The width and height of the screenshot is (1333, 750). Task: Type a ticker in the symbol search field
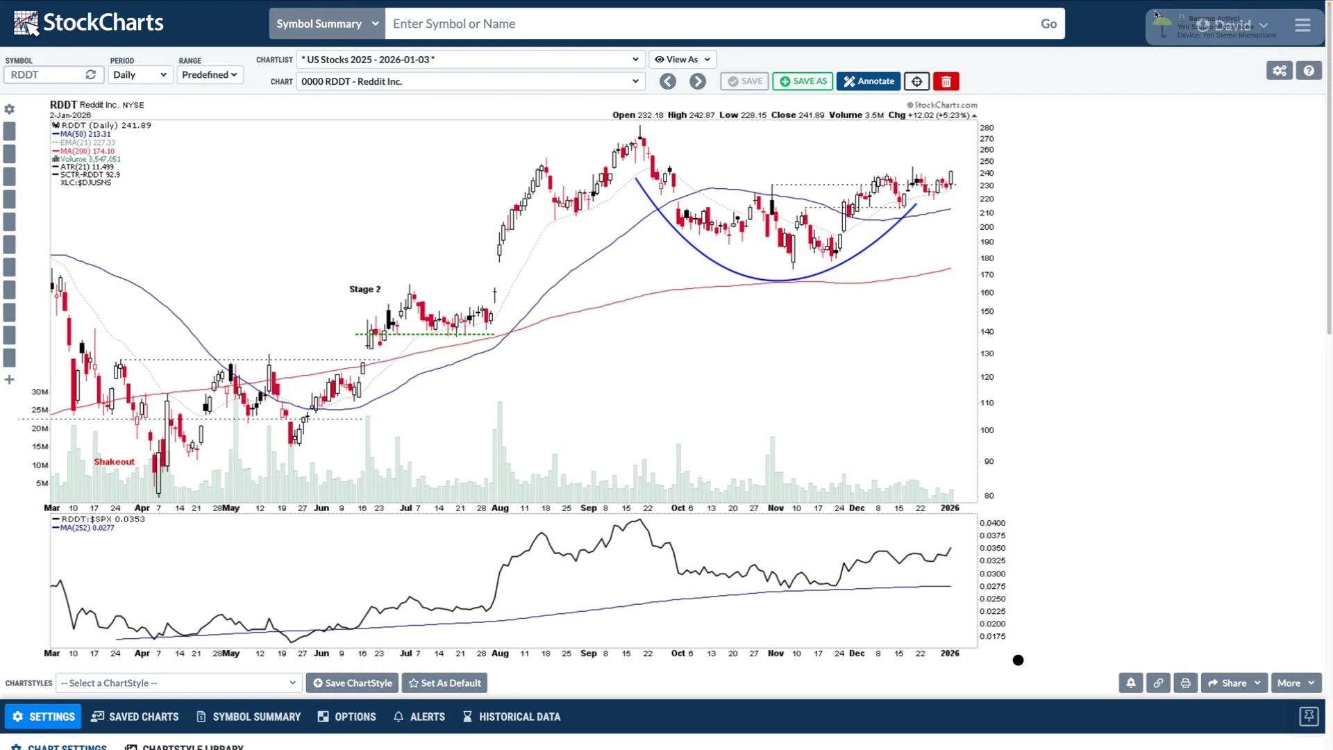tap(694, 23)
